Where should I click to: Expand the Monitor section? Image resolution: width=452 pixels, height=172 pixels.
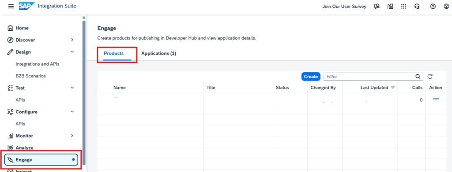pyautogui.click(x=72, y=135)
